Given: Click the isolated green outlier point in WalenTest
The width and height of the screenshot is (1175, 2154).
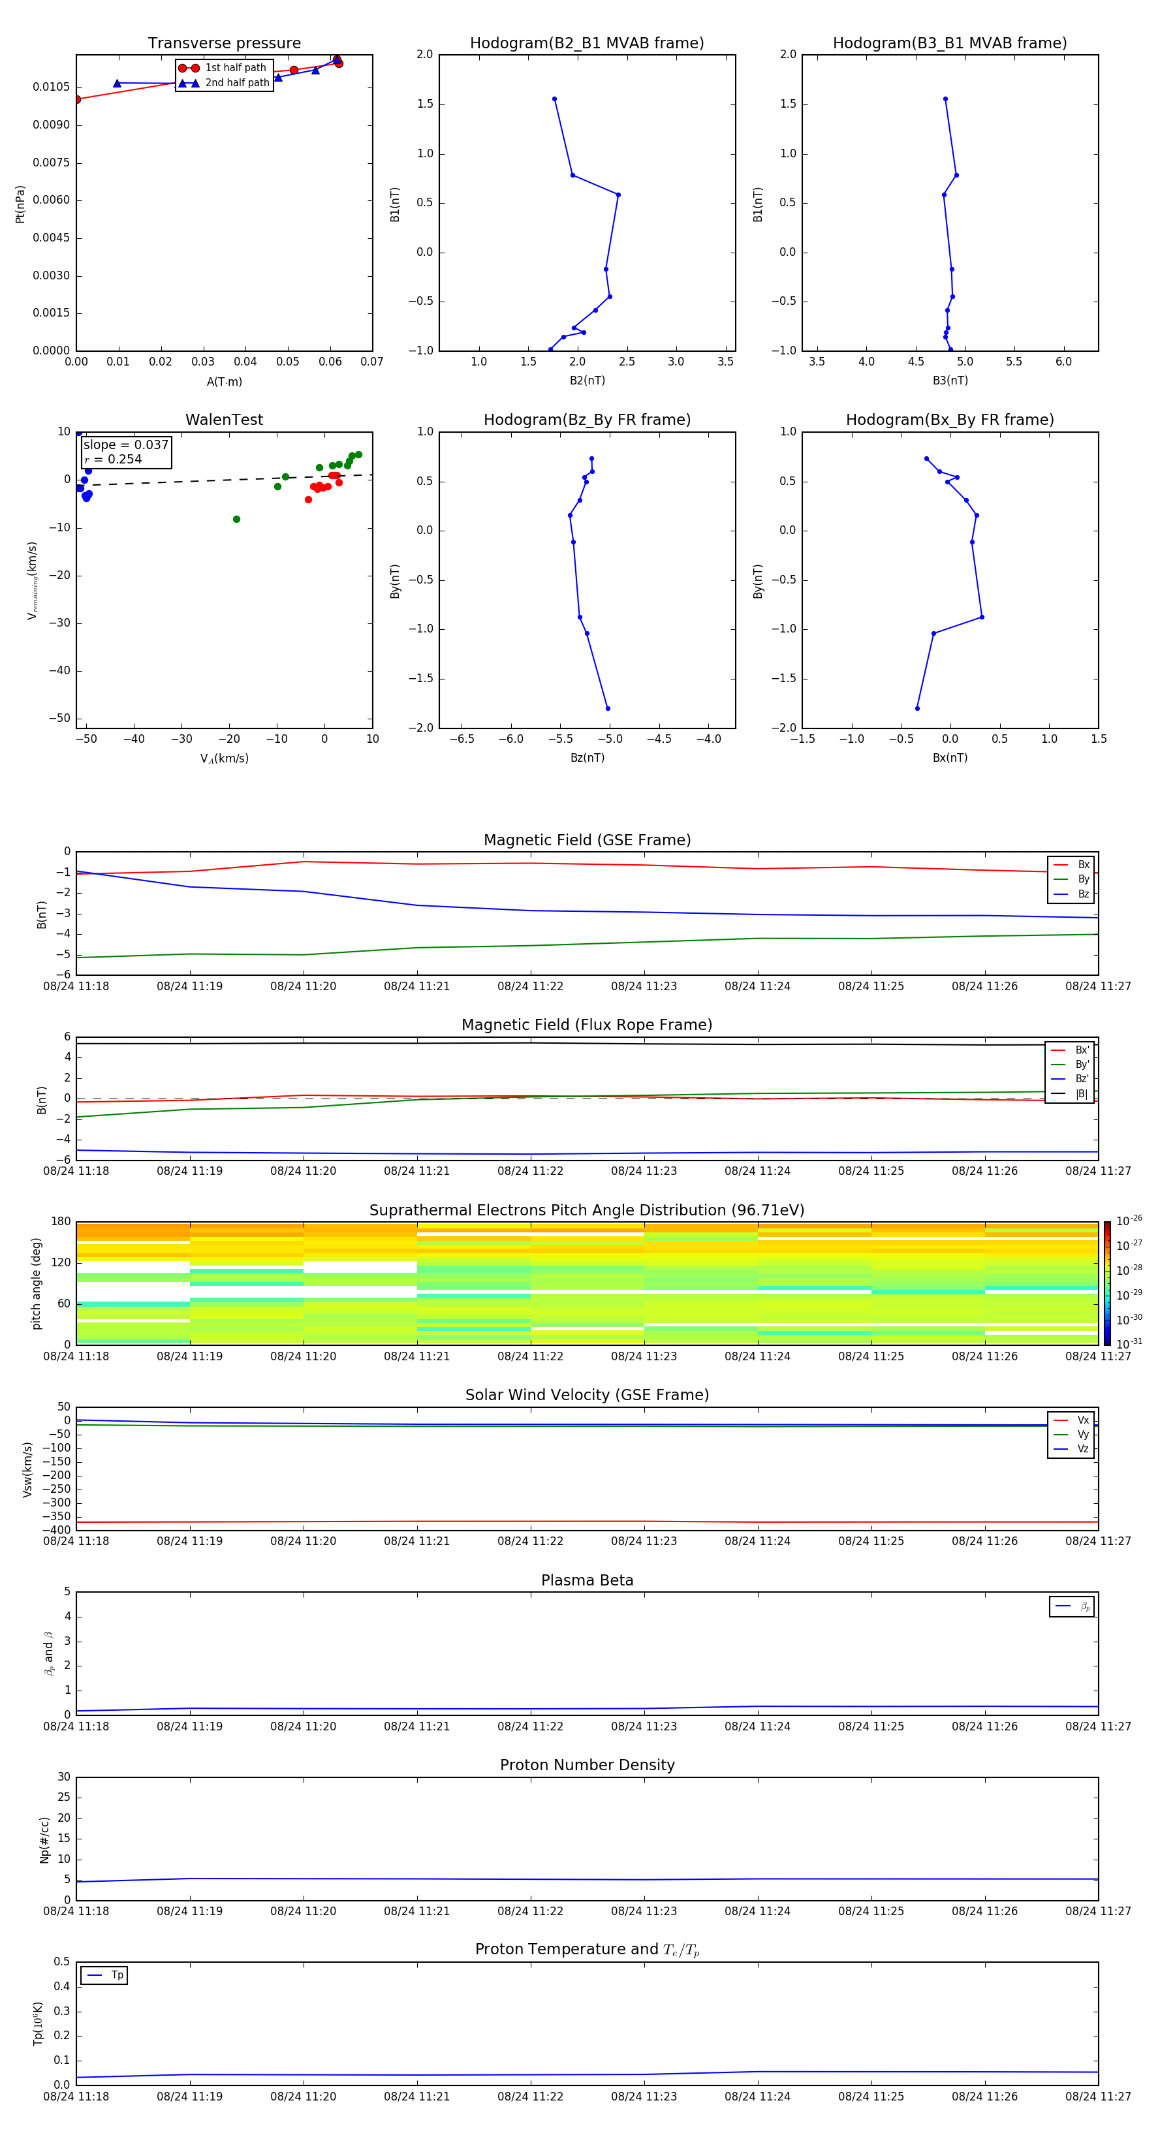Looking at the screenshot, I should [237, 520].
